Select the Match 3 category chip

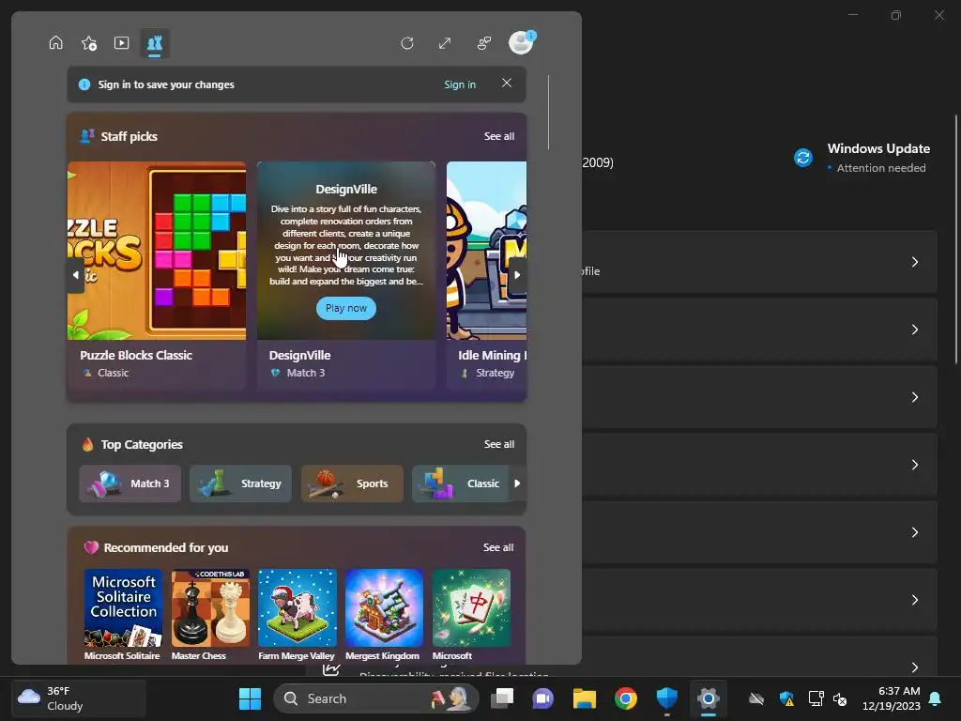(x=130, y=483)
